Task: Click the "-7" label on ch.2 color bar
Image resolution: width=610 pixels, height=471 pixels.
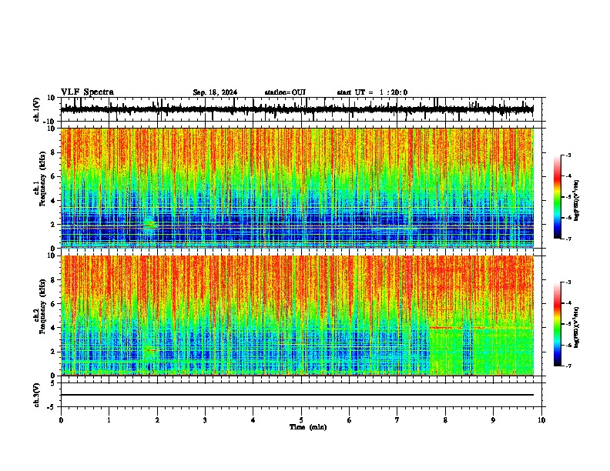Action: click(568, 366)
